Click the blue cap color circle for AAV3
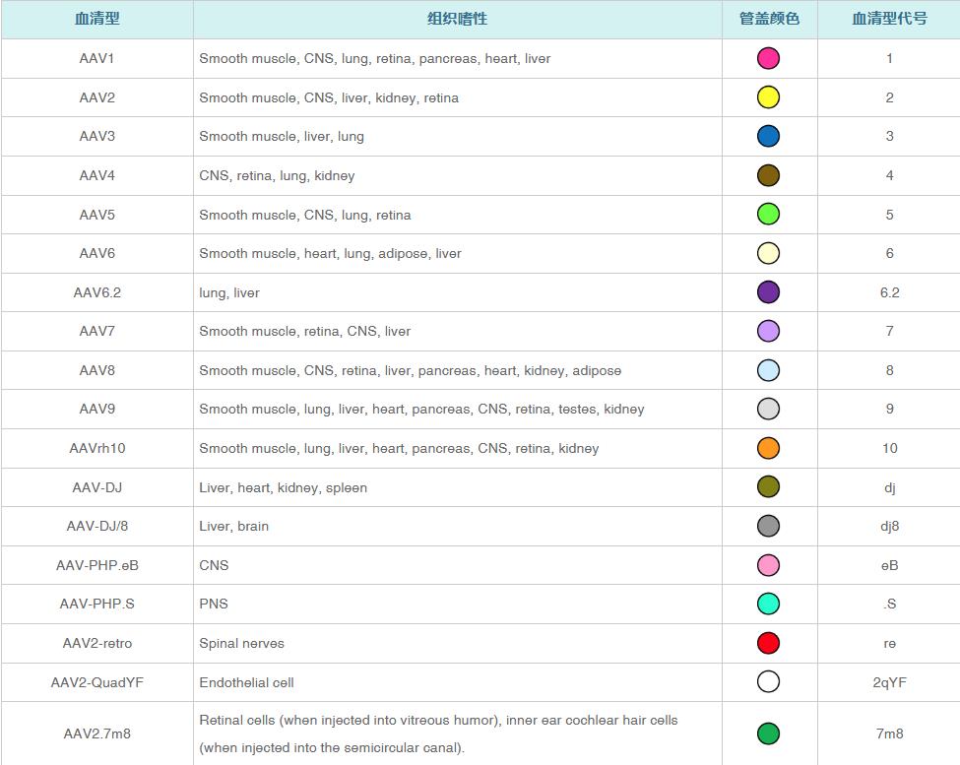960x765 pixels. (768, 136)
